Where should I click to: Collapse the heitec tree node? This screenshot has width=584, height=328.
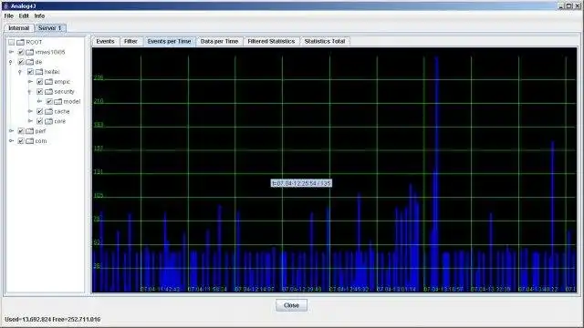[x=20, y=72]
